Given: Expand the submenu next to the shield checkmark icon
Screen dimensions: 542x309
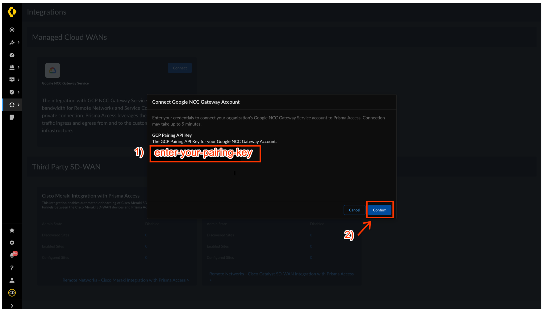Looking at the screenshot, I should point(19,92).
